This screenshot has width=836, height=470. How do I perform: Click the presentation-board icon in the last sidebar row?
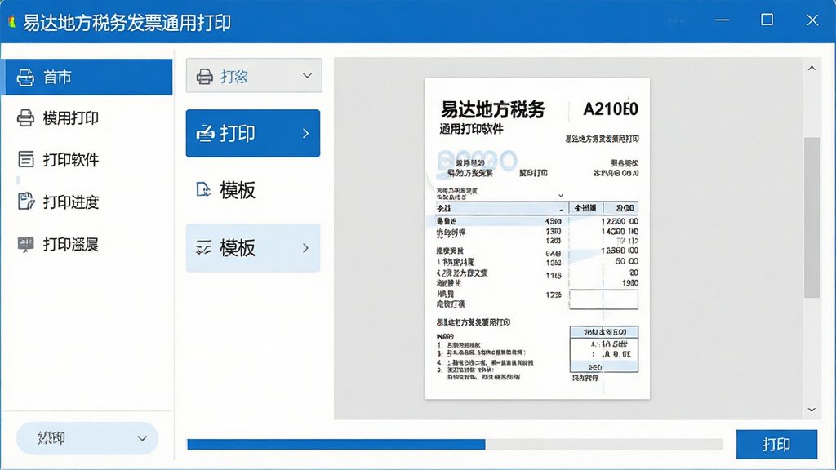click(25, 245)
